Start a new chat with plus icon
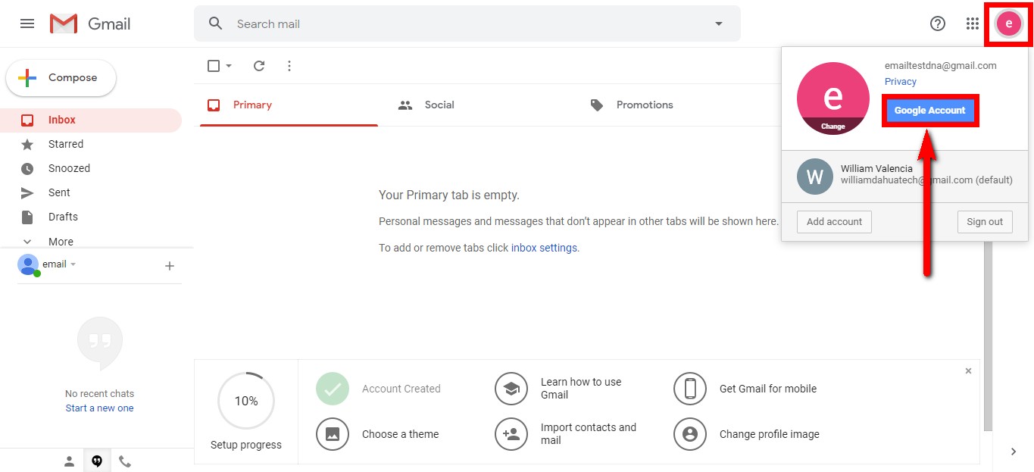Image resolution: width=1034 pixels, height=472 pixels. [170, 266]
